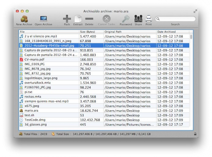Viewport: 212px width, 157px height.
Task: Open an archive with Open Archive icon
Action: pyautogui.click(x=44, y=19)
